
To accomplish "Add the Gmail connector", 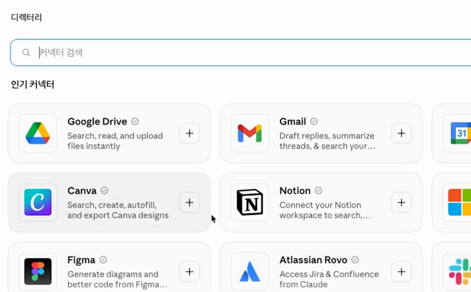I will coord(401,133).
